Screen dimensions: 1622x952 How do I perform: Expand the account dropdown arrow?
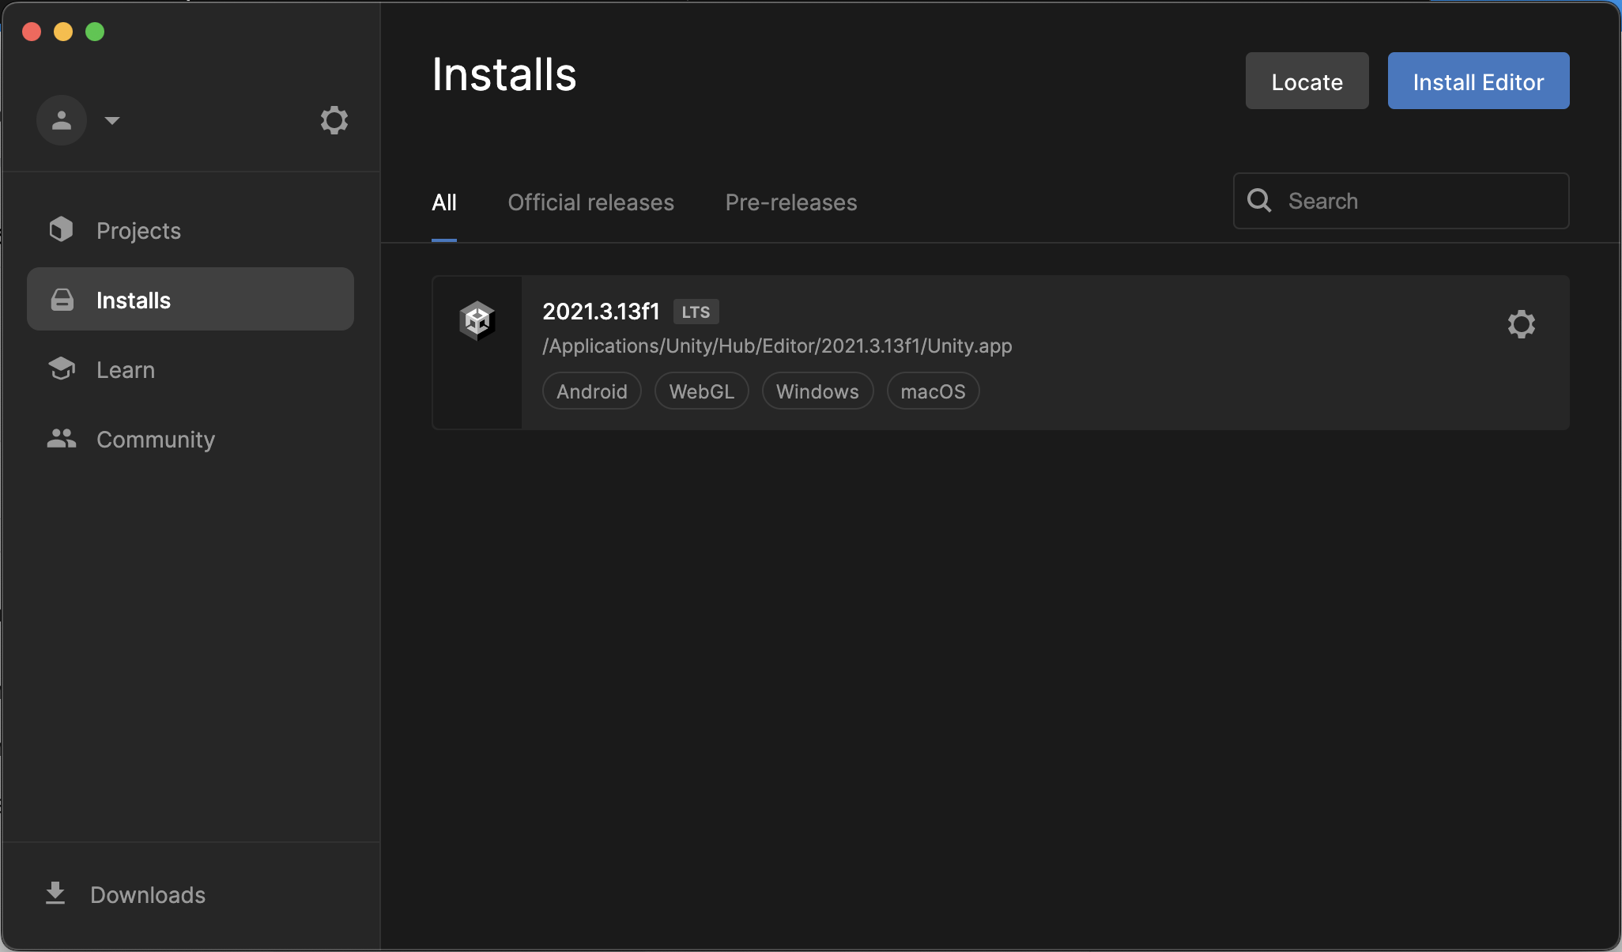[112, 120]
